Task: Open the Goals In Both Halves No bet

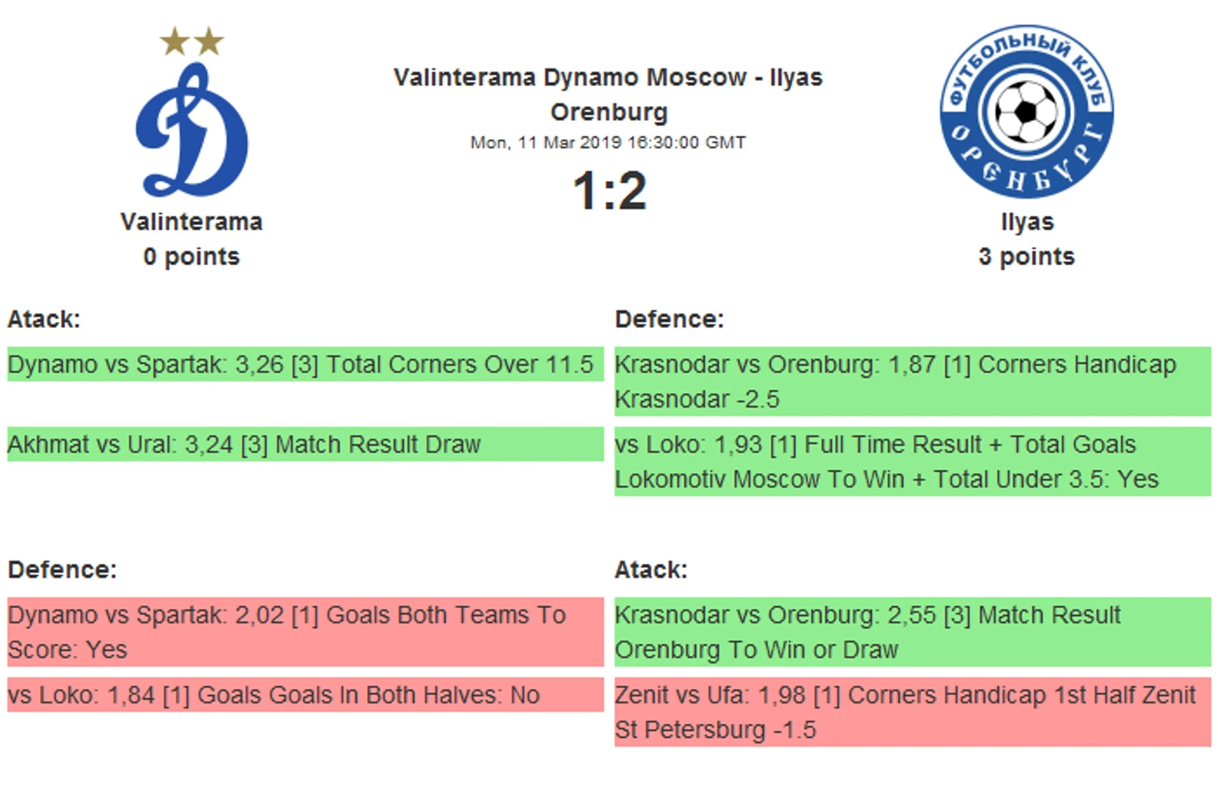Action: pos(305,695)
